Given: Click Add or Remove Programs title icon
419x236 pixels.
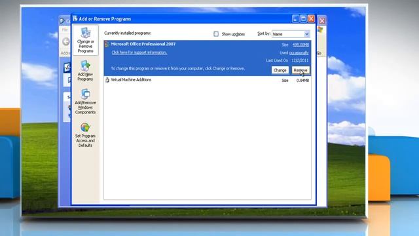Looking at the screenshot, I should point(75,18).
